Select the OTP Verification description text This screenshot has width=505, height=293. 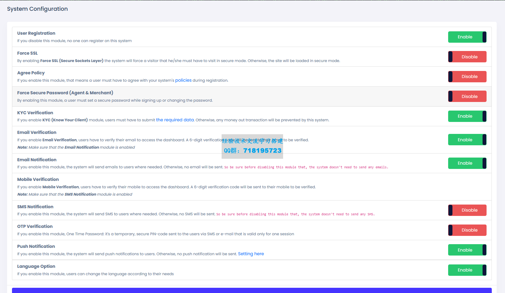tap(156, 234)
